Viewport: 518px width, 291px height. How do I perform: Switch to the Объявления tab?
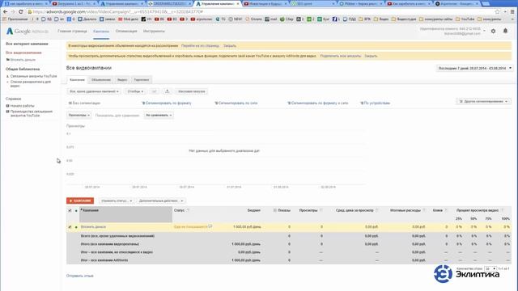(x=101, y=80)
